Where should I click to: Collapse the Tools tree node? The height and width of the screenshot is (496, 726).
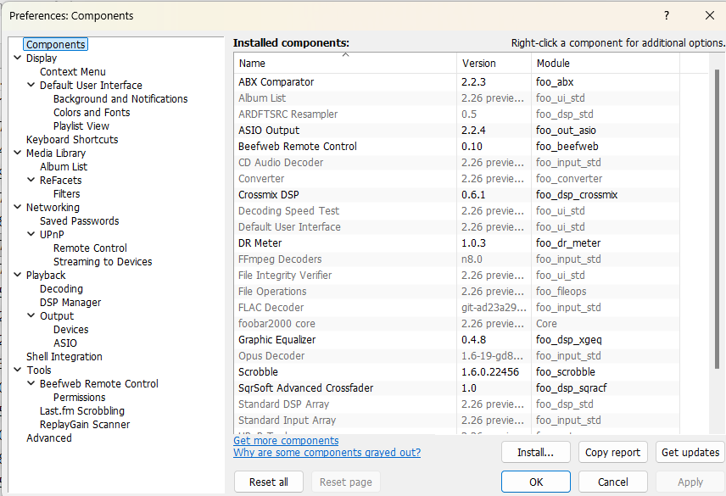coord(18,370)
